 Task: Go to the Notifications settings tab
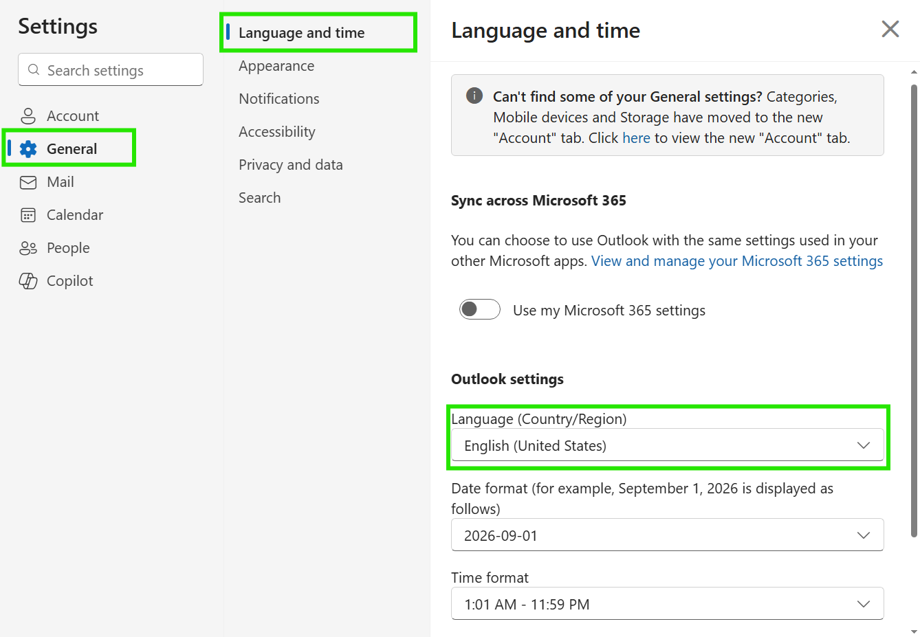point(279,99)
